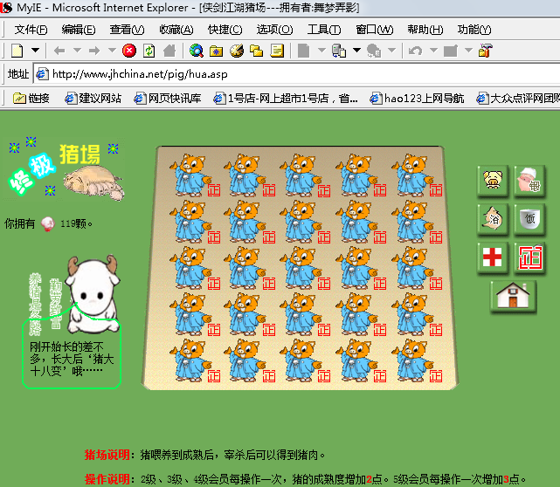Click the Undo curved arrow toolbar icon

pos(415,51)
